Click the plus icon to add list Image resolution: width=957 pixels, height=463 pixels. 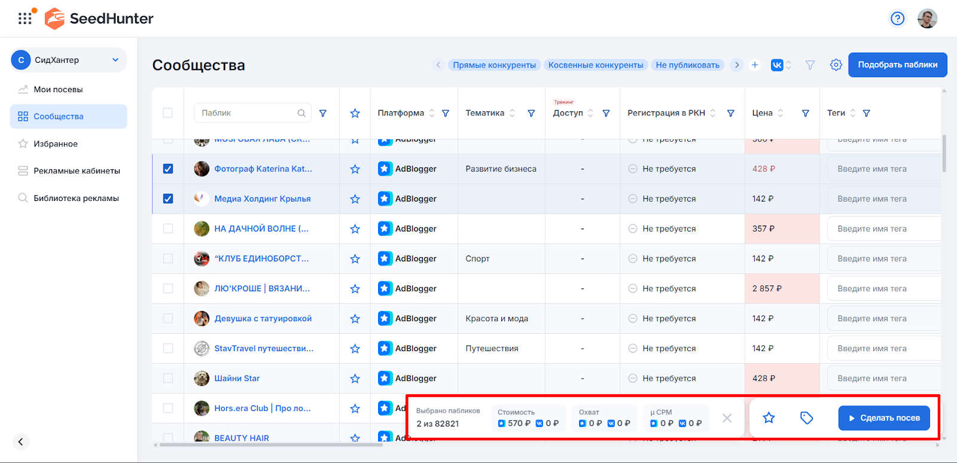coord(755,65)
